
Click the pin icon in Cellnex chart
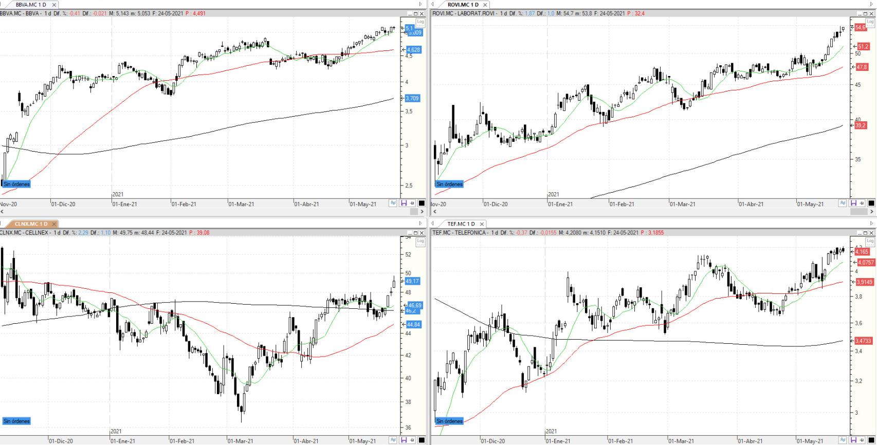(x=412, y=440)
